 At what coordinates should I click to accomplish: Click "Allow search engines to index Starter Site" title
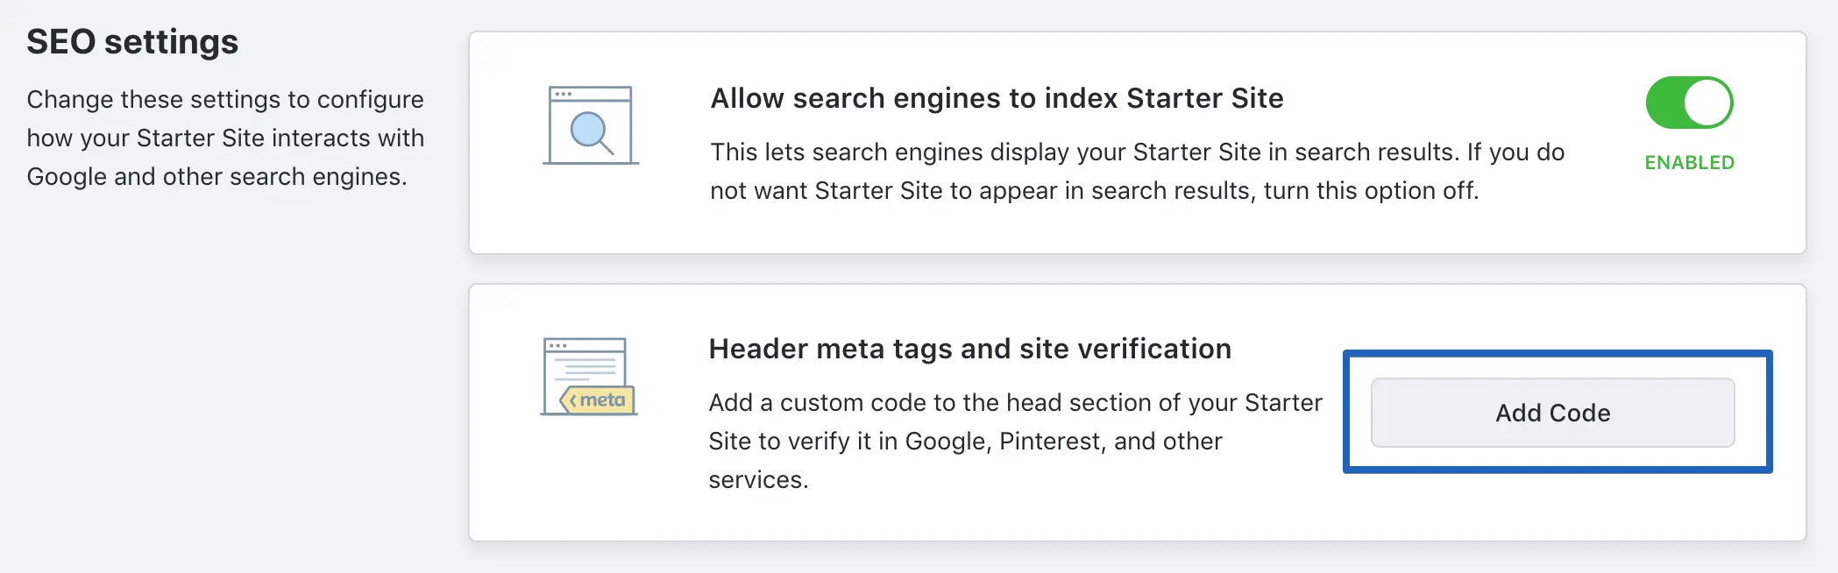(997, 98)
